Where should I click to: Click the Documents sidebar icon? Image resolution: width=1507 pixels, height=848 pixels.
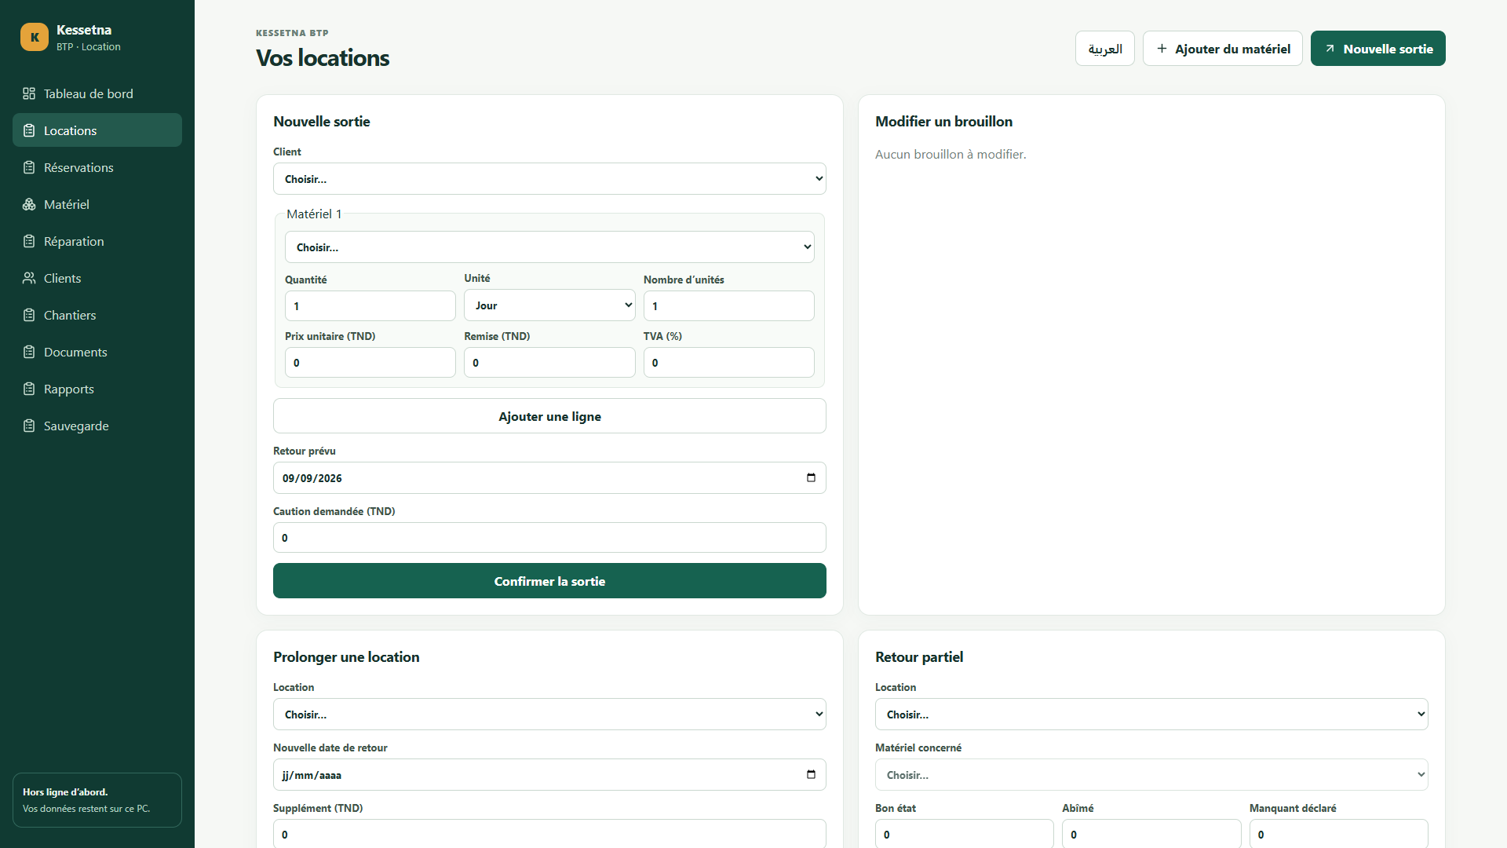coord(29,352)
